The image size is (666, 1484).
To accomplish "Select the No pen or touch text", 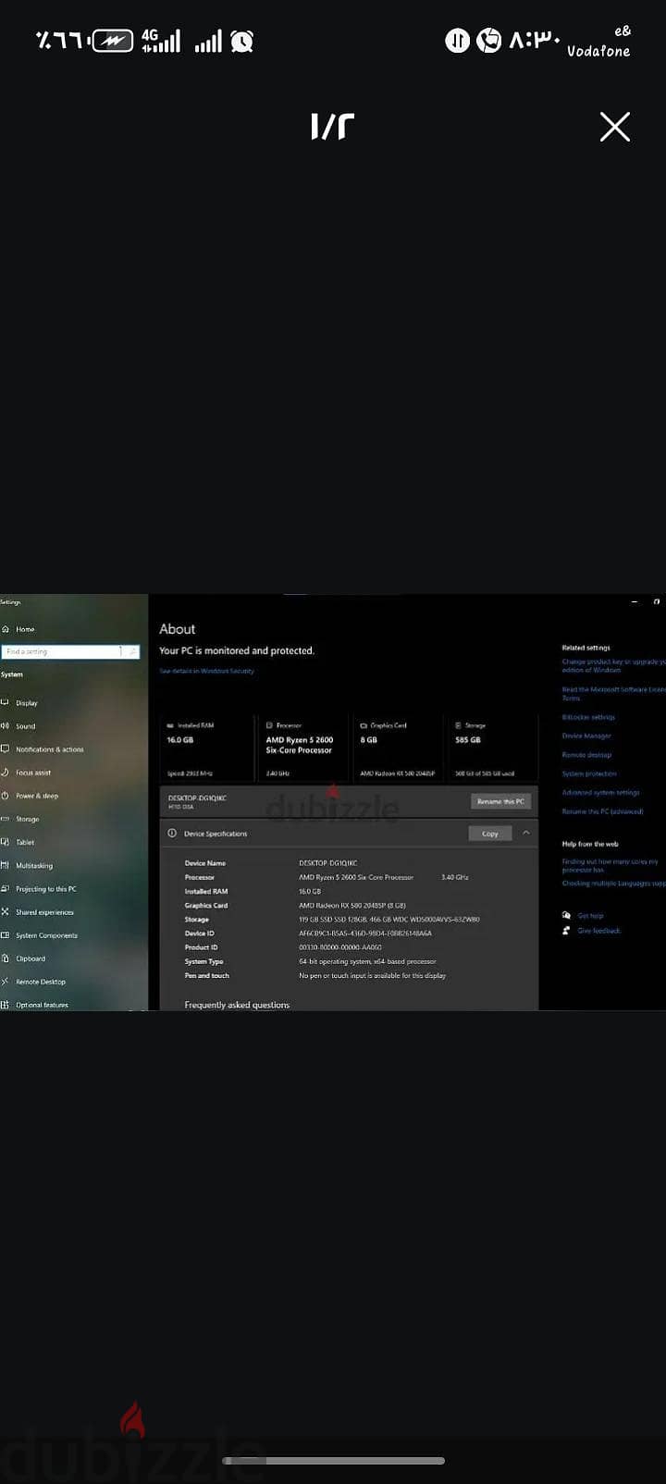I will pos(372,975).
